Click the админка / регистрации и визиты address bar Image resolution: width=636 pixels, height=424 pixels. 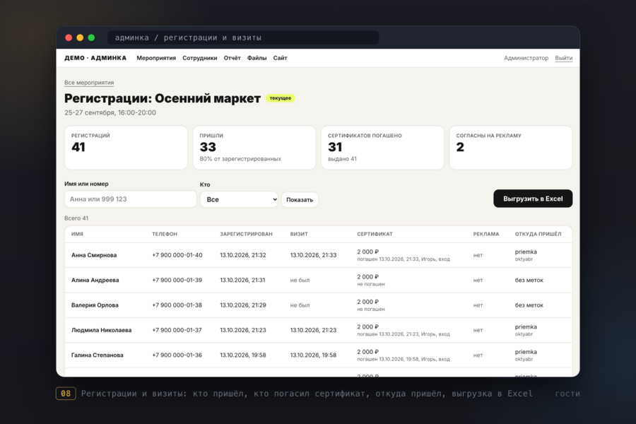point(243,37)
